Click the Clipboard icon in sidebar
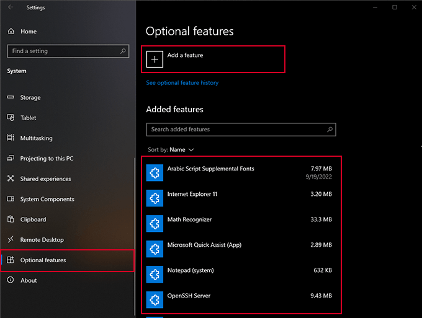 pos(11,219)
